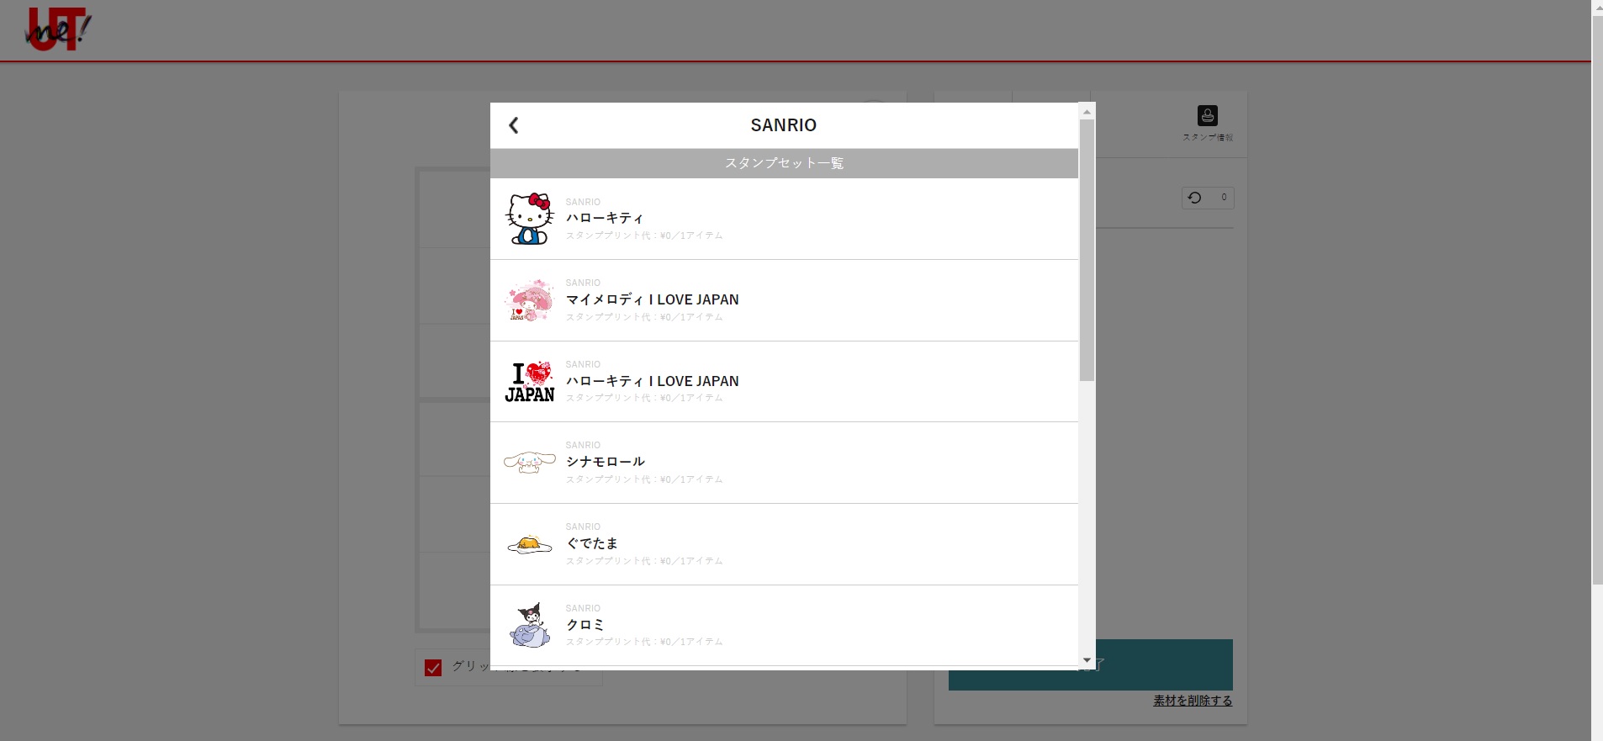The width and height of the screenshot is (1603, 741).
Task: Click the スタンプセット一覧 header bar
Action: point(784,163)
